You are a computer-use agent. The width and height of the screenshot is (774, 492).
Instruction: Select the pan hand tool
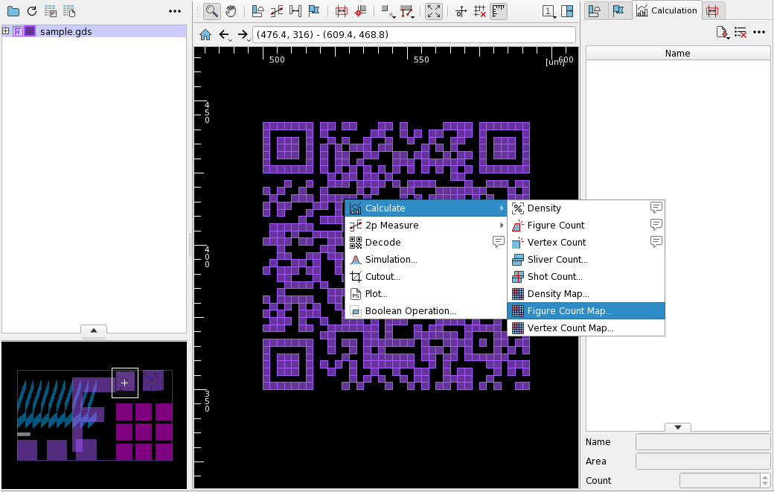tap(231, 11)
